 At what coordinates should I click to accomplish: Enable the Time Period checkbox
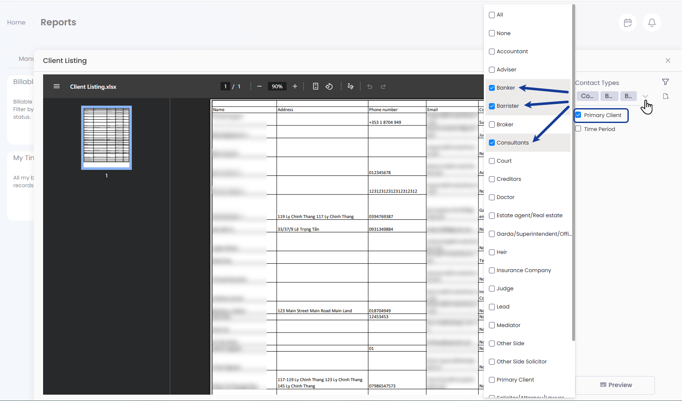(578, 129)
